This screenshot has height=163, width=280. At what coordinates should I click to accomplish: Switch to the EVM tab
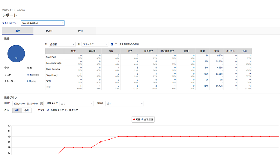click(80, 31)
